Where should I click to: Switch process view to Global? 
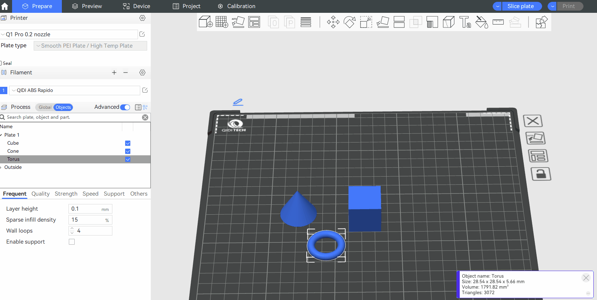[45, 107]
